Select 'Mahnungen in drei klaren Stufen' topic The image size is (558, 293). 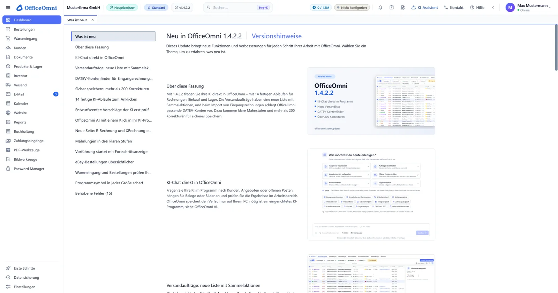click(113, 141)
